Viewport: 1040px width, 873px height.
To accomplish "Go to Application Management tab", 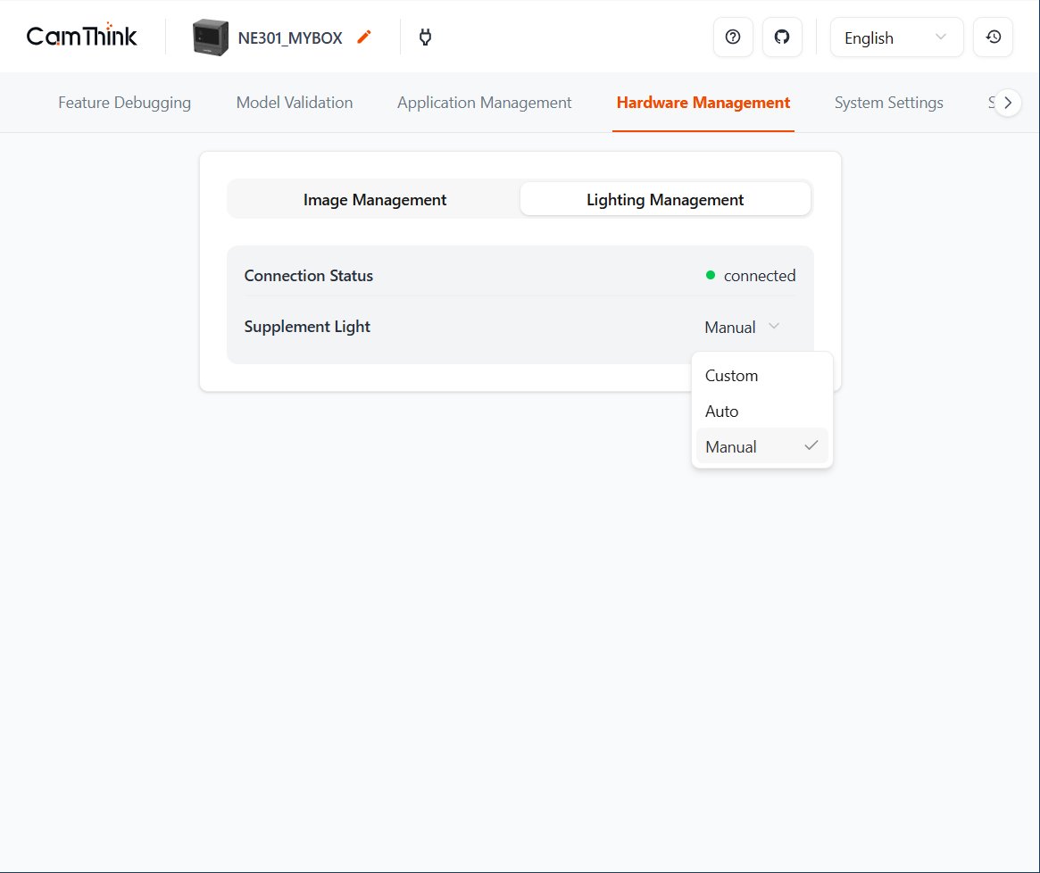I will pos(484,103).
